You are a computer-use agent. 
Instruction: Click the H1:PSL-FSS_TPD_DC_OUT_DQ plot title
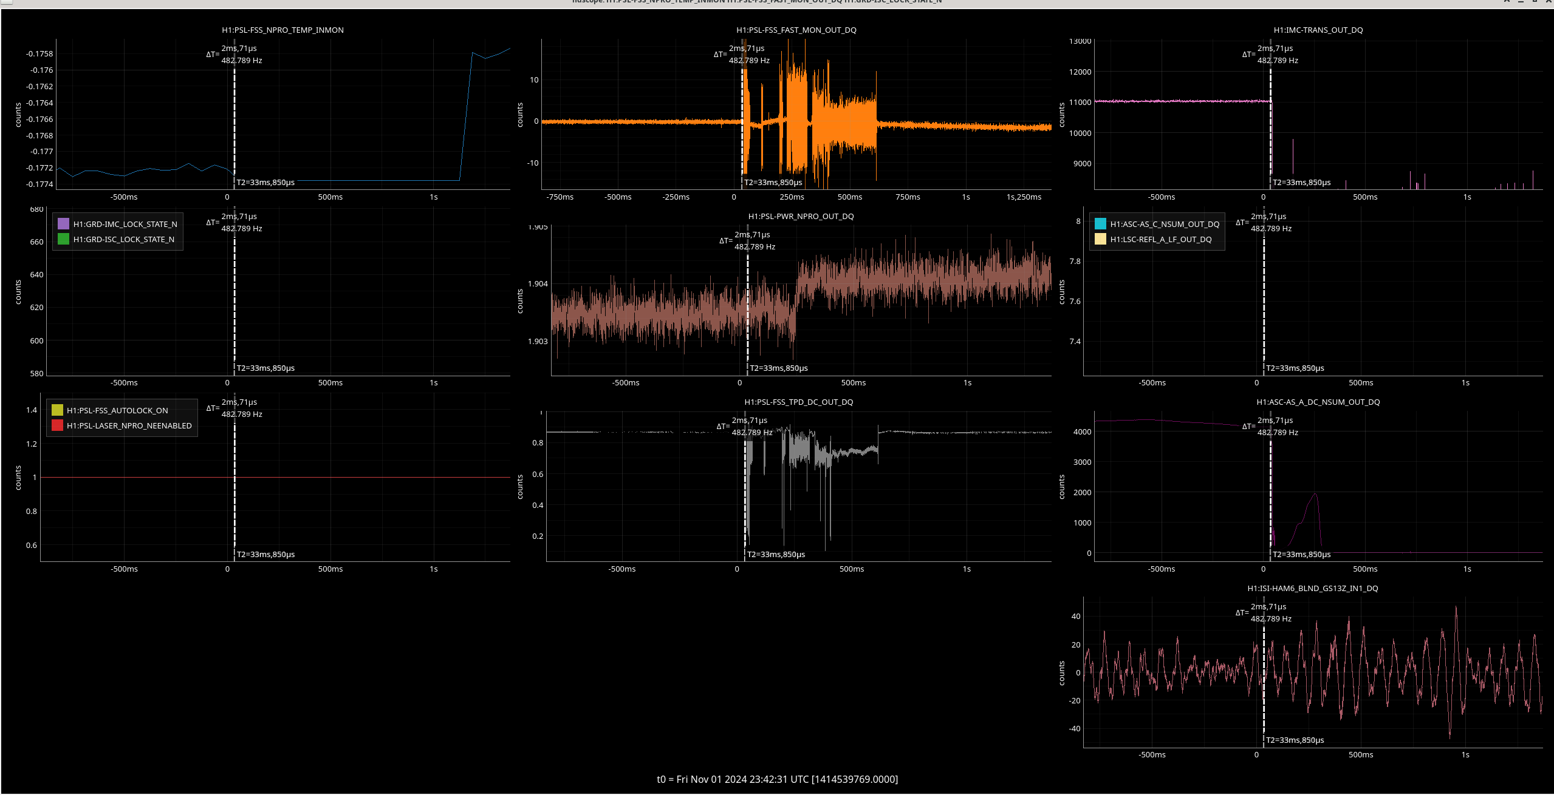(x=799, y=402)
